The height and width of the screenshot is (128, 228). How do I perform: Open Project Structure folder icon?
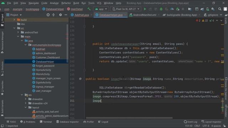tap(190, 9)
